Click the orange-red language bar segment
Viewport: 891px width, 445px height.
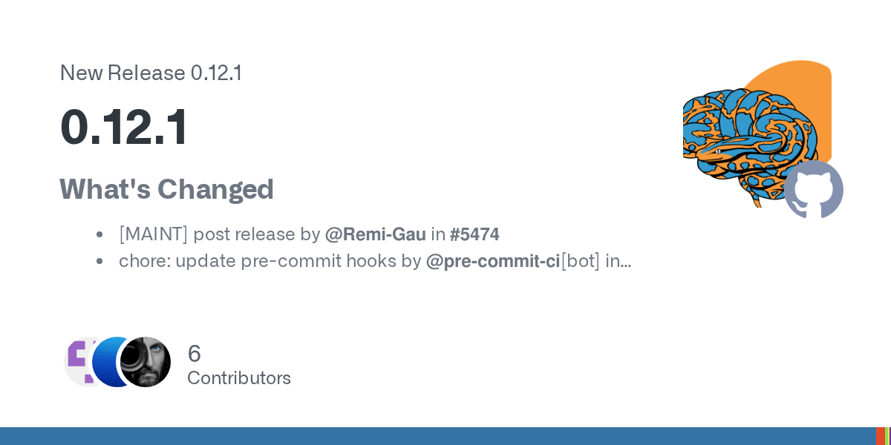point(880,436)
